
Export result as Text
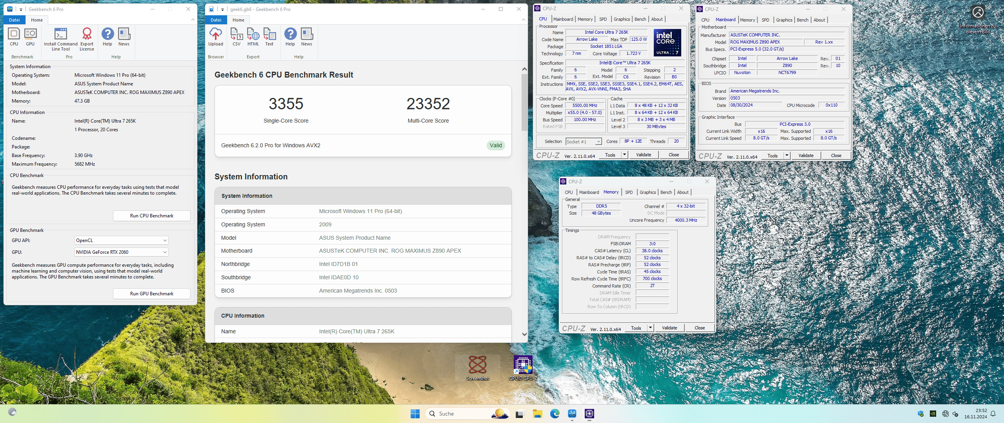coord(269,37)
